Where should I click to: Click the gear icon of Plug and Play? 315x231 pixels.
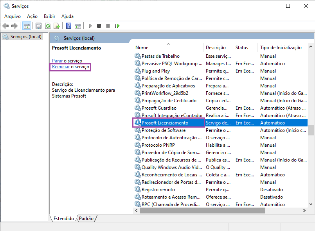click(138, 71)
